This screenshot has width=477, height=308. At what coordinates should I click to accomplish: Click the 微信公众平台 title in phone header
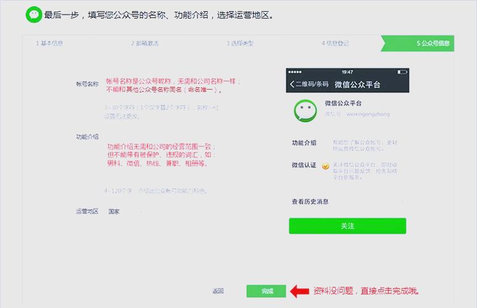[357, 84]
